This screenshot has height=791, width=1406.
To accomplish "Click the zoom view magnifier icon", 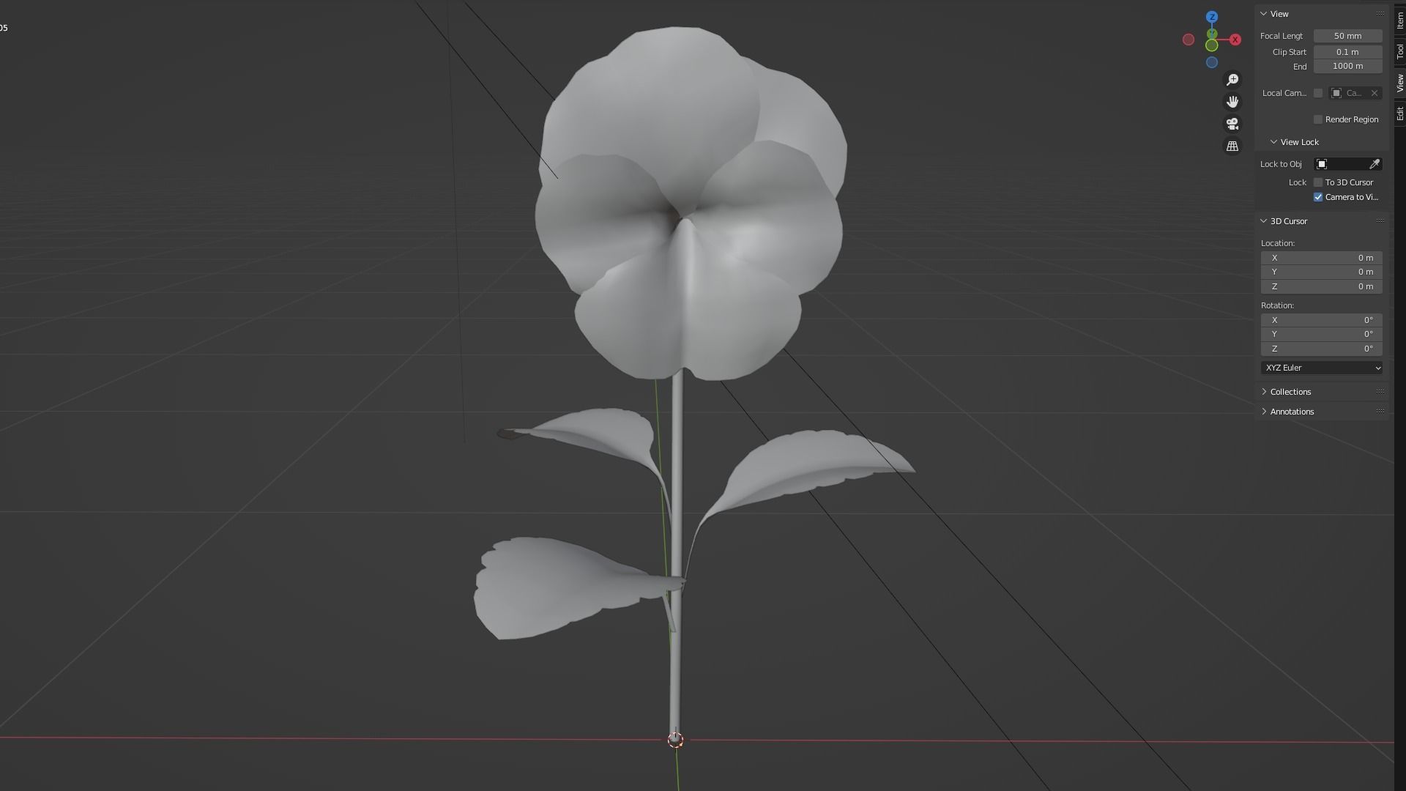I will point(1232,79).
